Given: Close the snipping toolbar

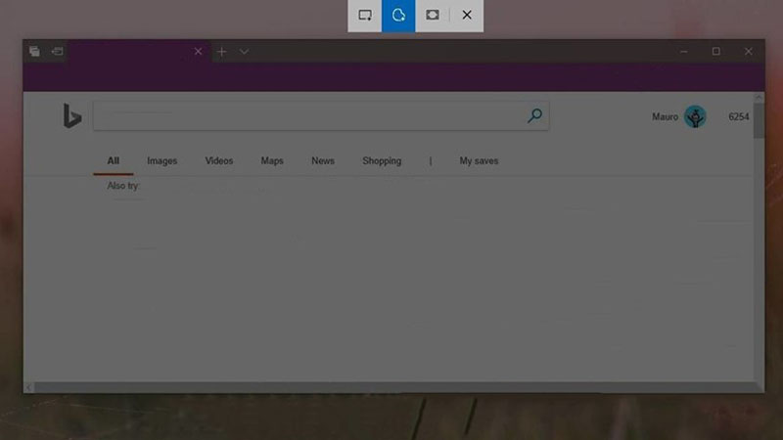Looking at the screenshot, I should tap(467, 16).
